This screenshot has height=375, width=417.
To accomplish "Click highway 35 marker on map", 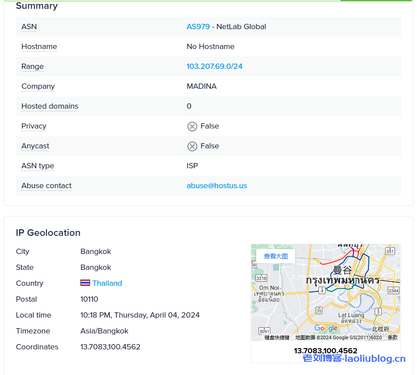I will (x=319, y=311).
